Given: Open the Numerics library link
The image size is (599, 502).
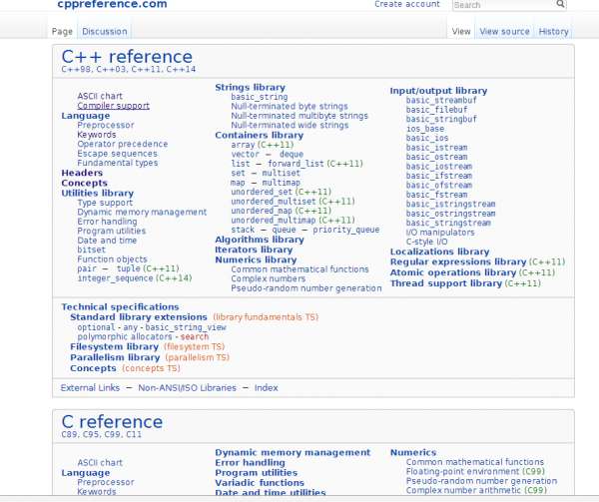Looking at the screenshot, I should click(x=256, y=259).
